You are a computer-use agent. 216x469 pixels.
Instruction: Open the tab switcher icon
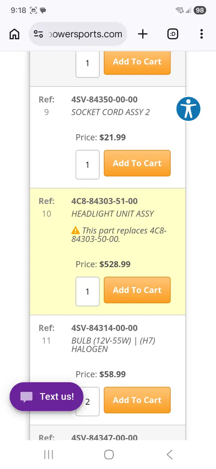tap(172, 34)
